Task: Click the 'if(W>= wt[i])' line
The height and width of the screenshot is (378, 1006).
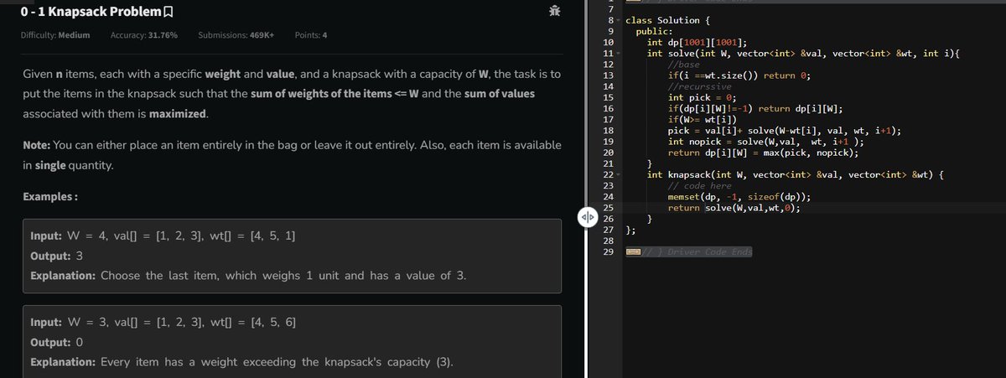Action: 703,120
